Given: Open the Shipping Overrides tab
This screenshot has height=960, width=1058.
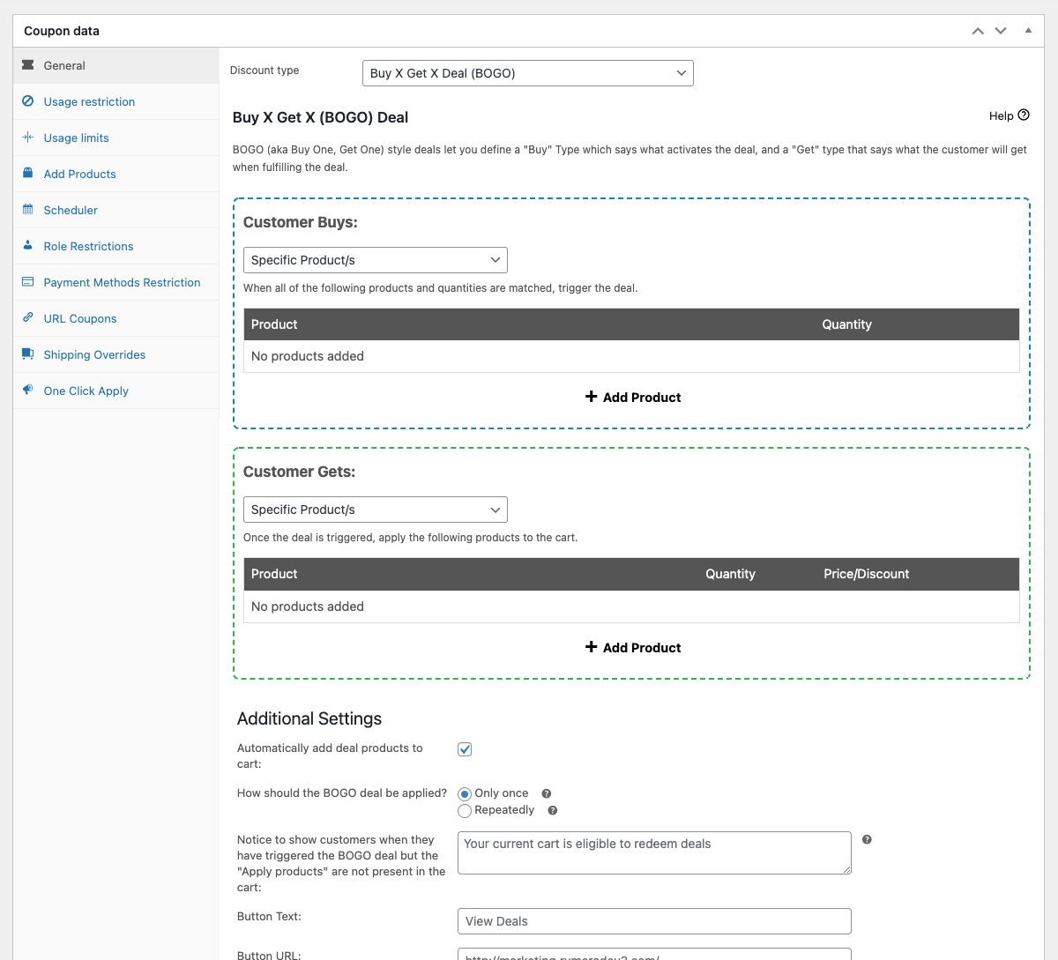Looking at the screenshot, I should pos(116,354).
